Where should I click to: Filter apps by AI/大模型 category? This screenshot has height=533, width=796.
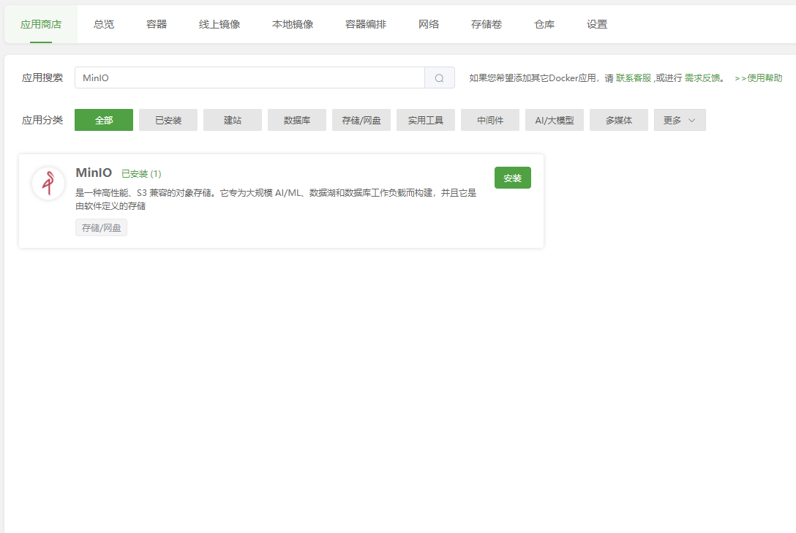[x=555, y=120]
